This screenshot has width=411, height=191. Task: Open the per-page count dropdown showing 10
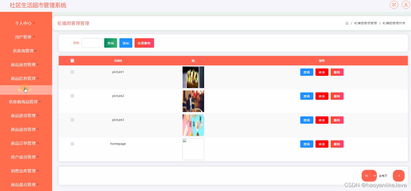point(369,176)
